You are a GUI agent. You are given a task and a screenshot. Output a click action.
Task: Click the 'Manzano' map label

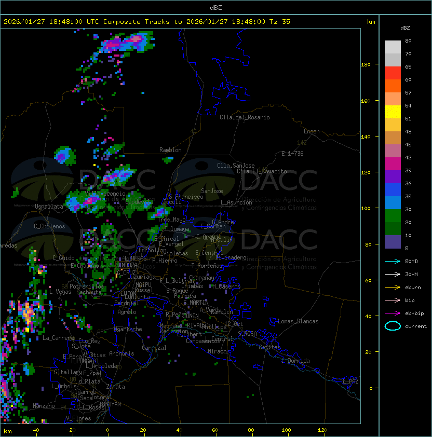(x=44, y=406)
